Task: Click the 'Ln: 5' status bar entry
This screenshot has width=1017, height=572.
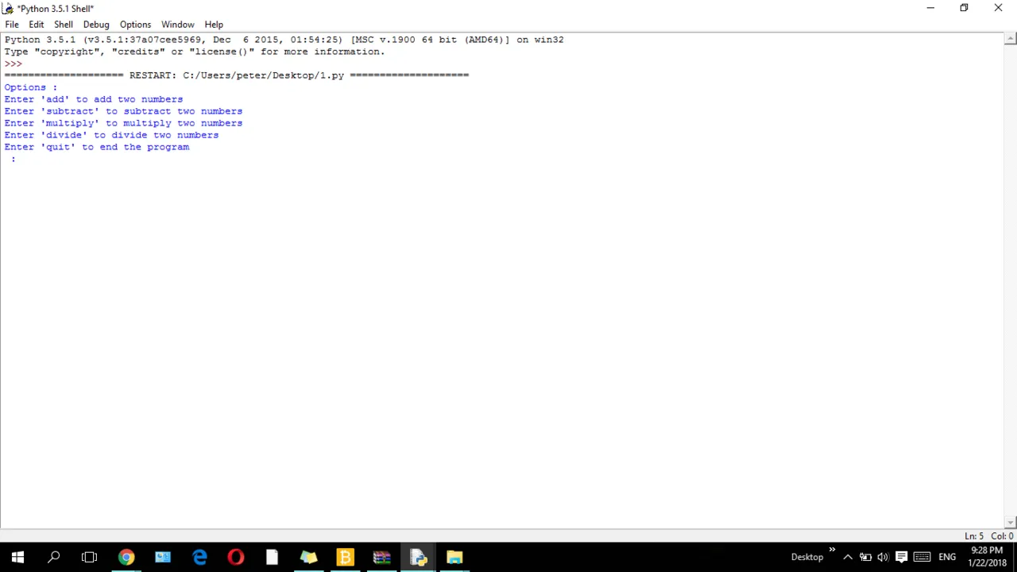Action: (974, 536)
